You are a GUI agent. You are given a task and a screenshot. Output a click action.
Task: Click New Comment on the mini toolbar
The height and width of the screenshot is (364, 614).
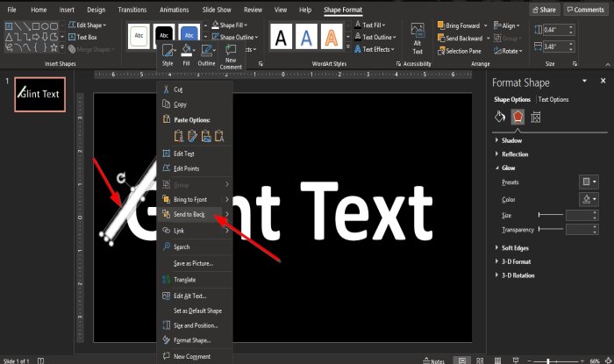232,58
